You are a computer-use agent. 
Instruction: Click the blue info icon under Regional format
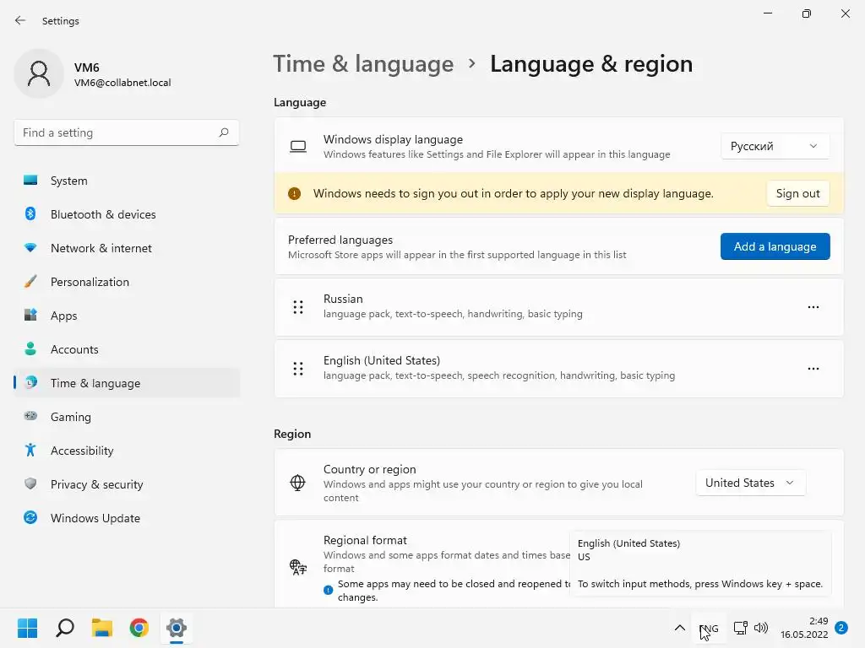[x=329, y=590]
